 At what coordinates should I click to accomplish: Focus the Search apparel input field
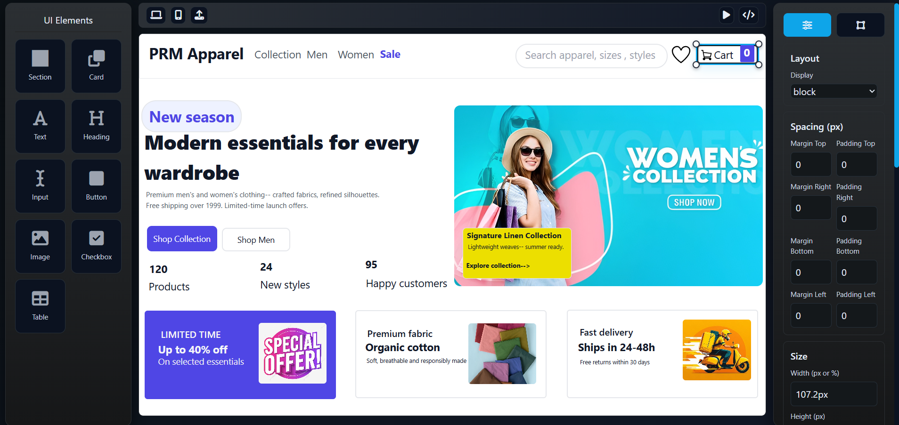pyautogui.click(x=591, y=56)
